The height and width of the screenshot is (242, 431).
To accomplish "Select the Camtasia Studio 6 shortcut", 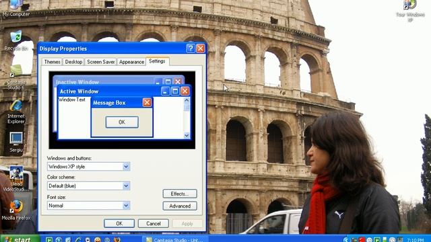I will [x=16, y=78].
